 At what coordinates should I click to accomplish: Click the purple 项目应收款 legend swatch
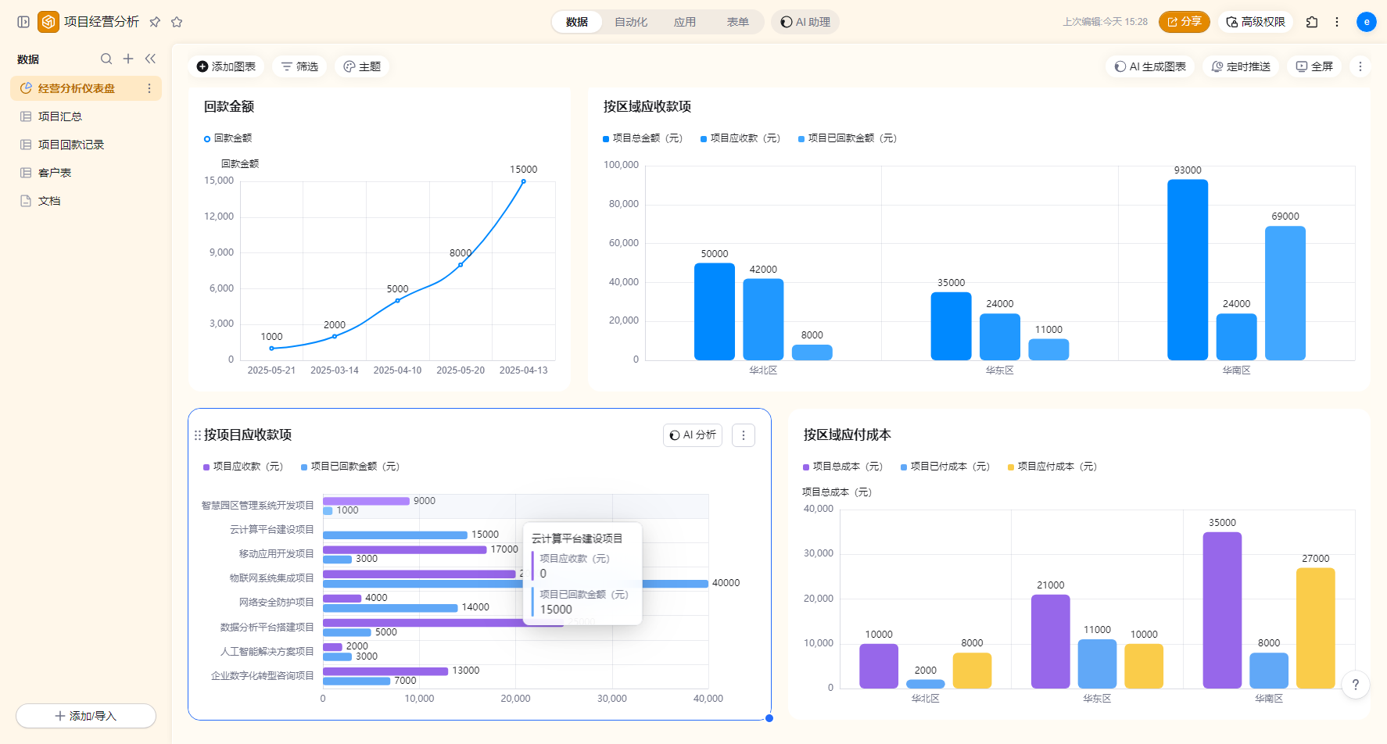click(206, 467)
